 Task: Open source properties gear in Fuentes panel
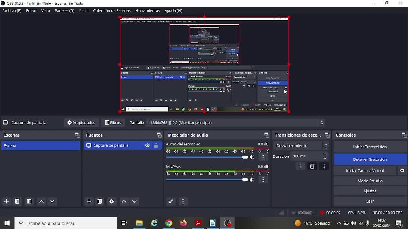click(x=112, y=201)
